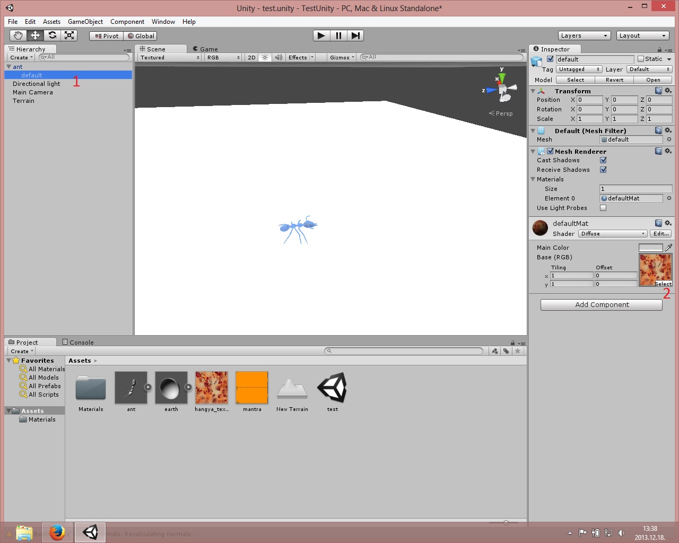This screenshot has width=679, height=543.
Task: Click Element 0 object picker circle
Action: click(x=669, y=198)
